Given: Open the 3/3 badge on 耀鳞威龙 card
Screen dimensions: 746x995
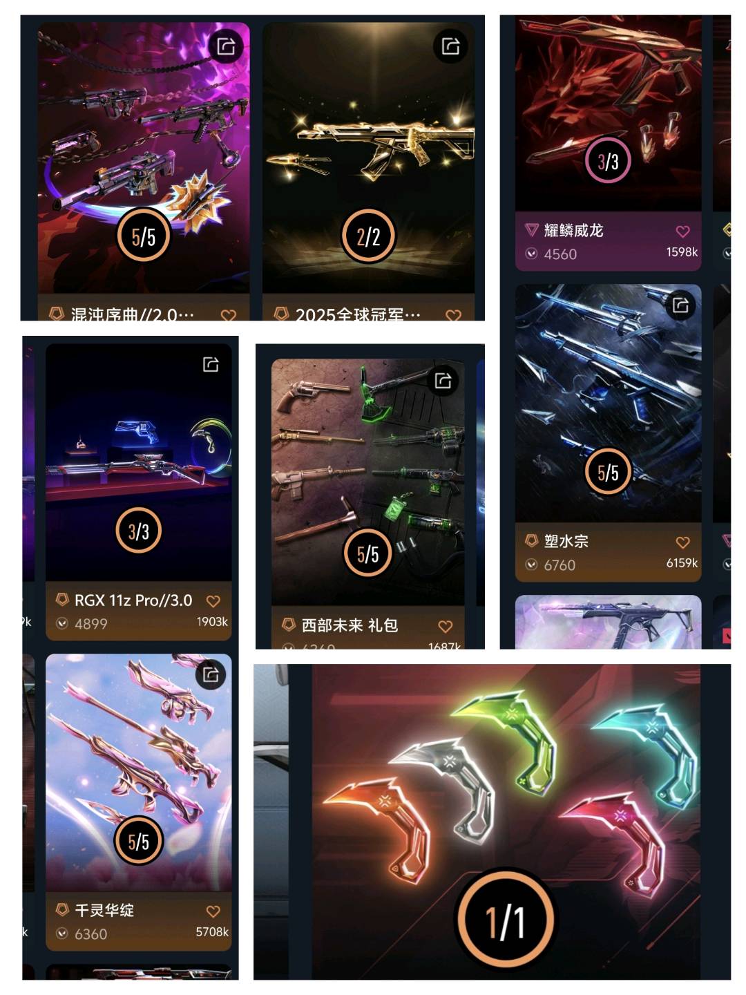Looking at the screenshot, I should 608,161.
